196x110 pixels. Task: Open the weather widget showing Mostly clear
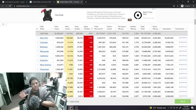tap(158, 108)
